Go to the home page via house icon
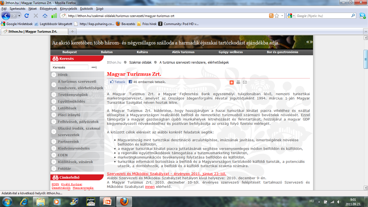The width and height of the screenshot is (368, 207). [x=45, y=16]
